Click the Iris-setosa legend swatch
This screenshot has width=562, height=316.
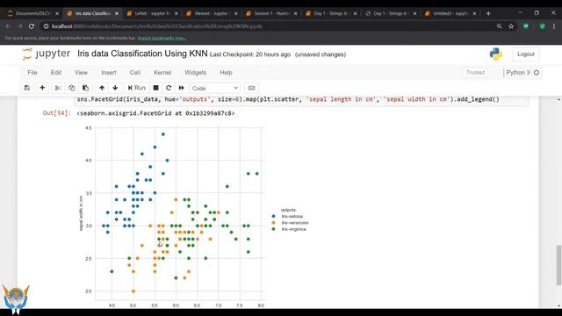point(273,217)
